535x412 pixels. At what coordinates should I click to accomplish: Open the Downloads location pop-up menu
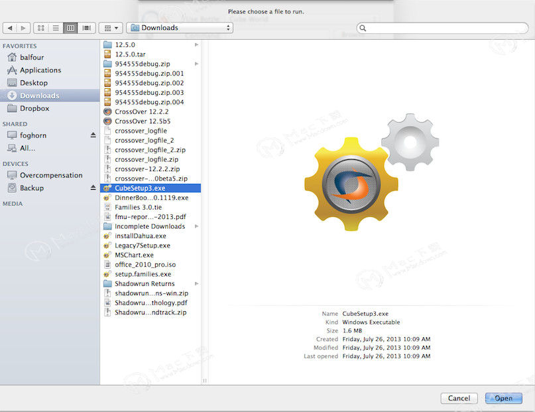(x=180, y=28)
